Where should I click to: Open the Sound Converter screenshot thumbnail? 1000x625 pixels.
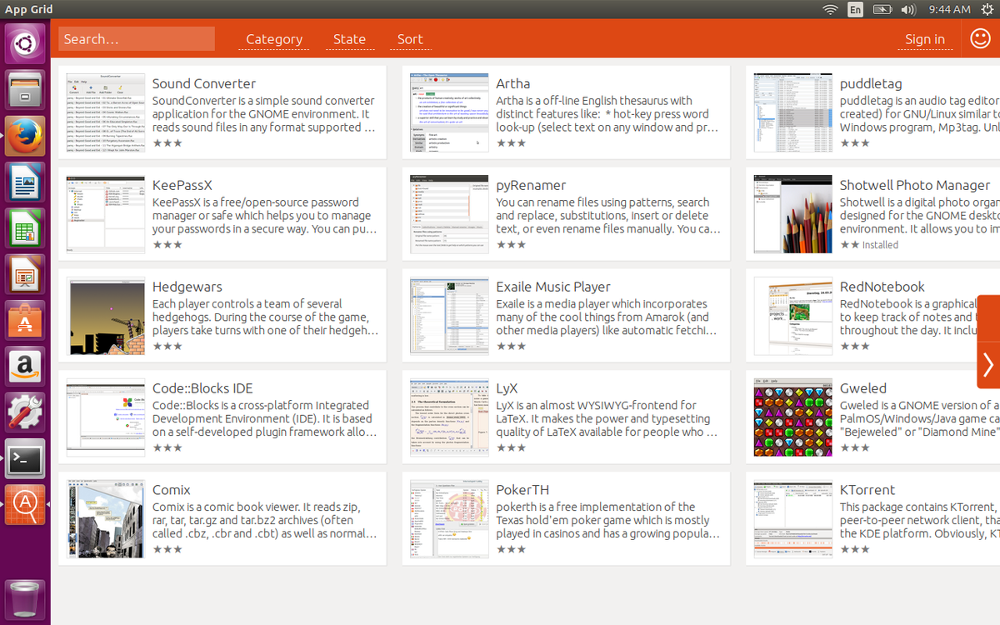pyautogui.click(x=106, y=112)
